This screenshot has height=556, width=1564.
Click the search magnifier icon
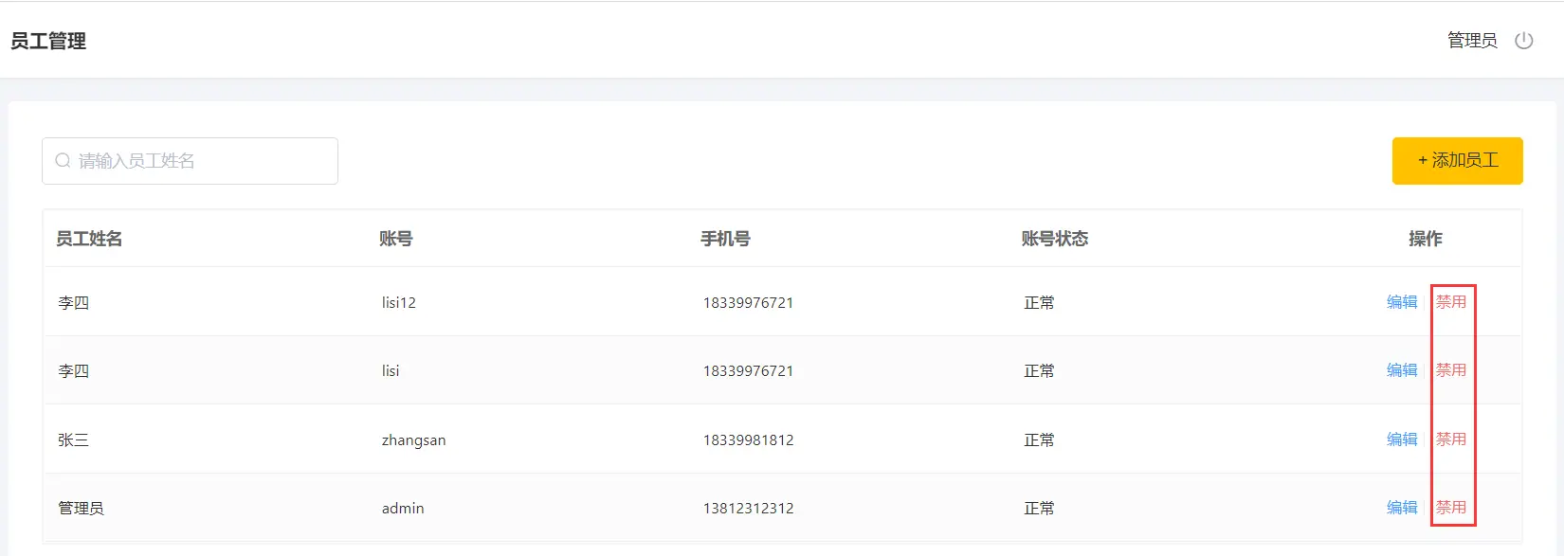(x=63, y=161)
